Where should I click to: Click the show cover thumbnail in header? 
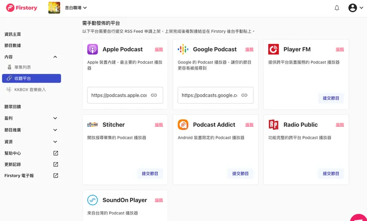[x=54, y=8]
